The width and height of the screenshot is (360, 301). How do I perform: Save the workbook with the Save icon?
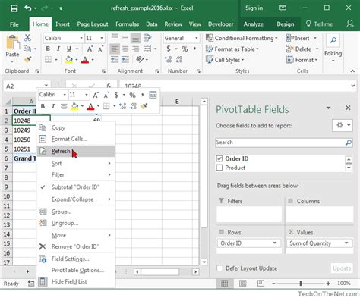pos(14,8)
